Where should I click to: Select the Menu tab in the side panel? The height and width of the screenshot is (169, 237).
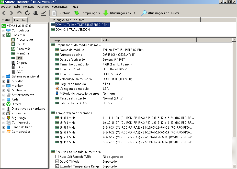6,20
